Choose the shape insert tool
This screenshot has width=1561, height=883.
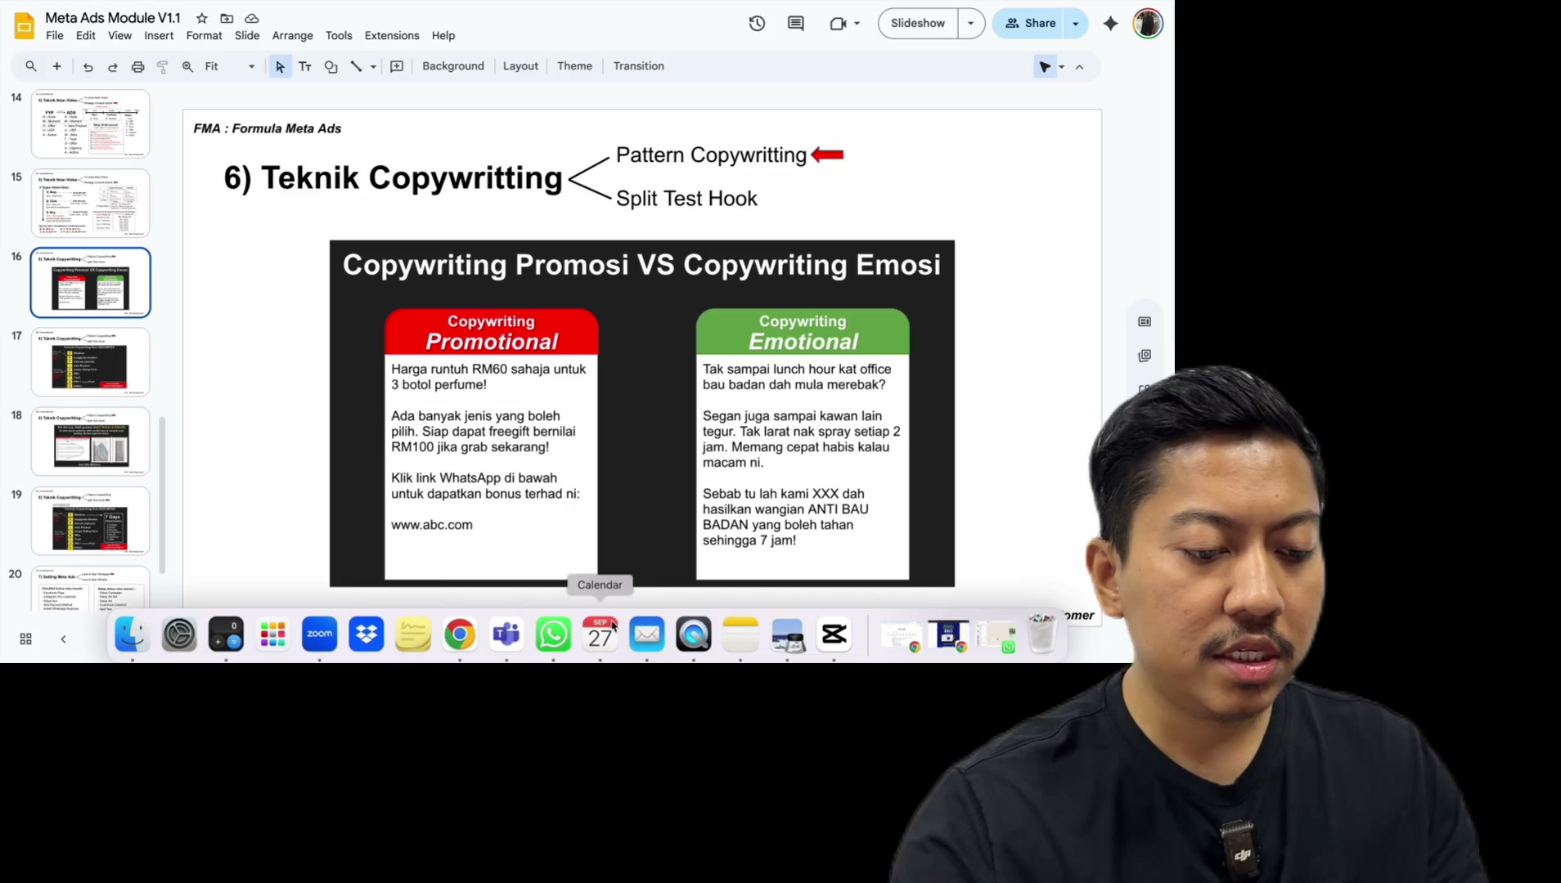click(331, 66)
